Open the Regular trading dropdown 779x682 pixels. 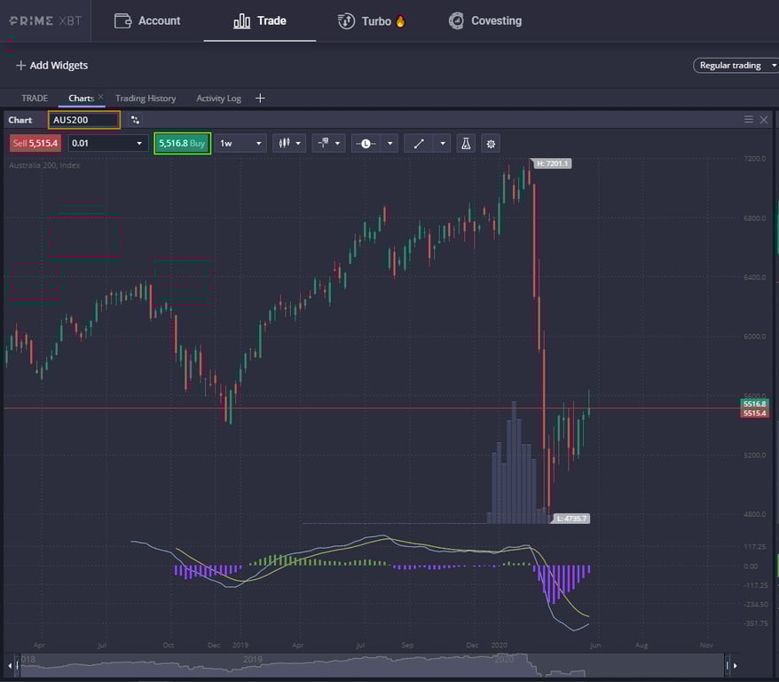(x=735, y=65)
